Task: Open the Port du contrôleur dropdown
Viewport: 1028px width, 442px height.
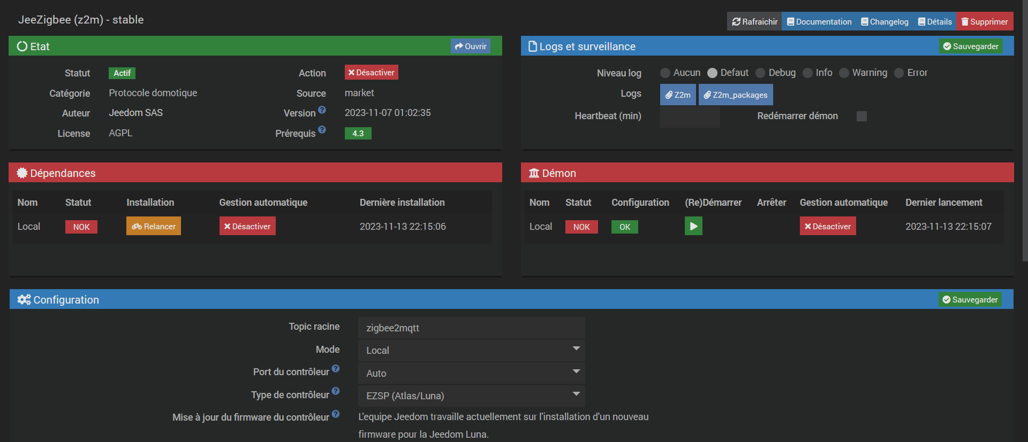Action: [471, 373]
